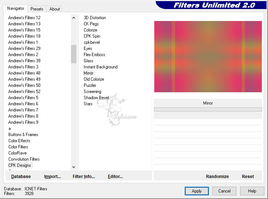Viewport: 268px width, 199px height.
Task: Open Help
Action: point(252,191)
